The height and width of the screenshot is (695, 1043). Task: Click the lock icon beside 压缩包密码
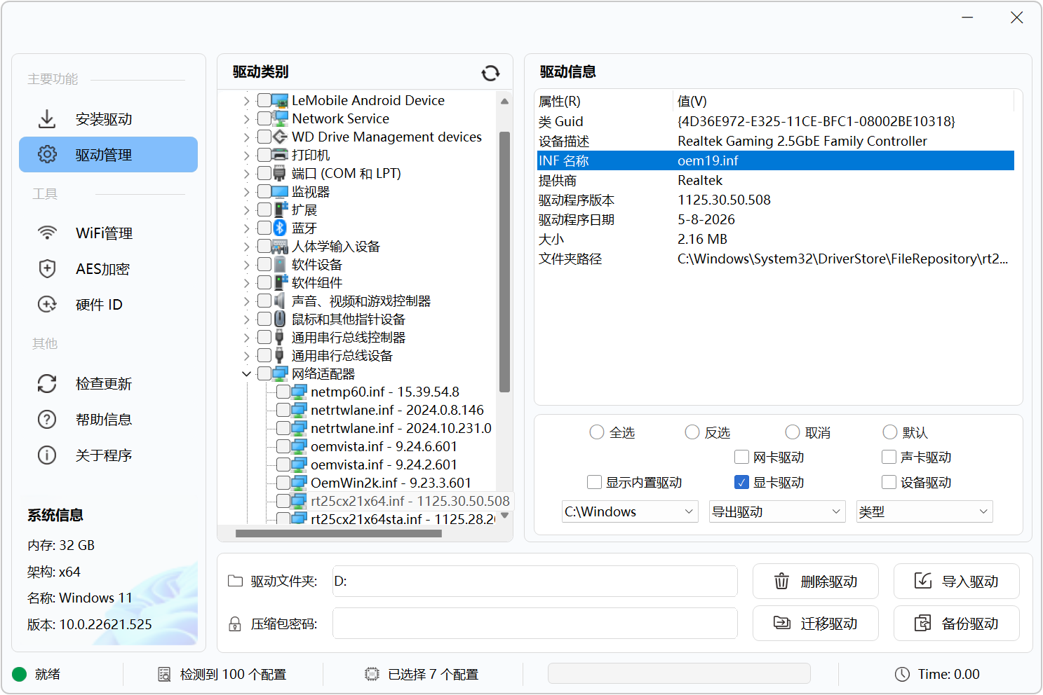236,624
